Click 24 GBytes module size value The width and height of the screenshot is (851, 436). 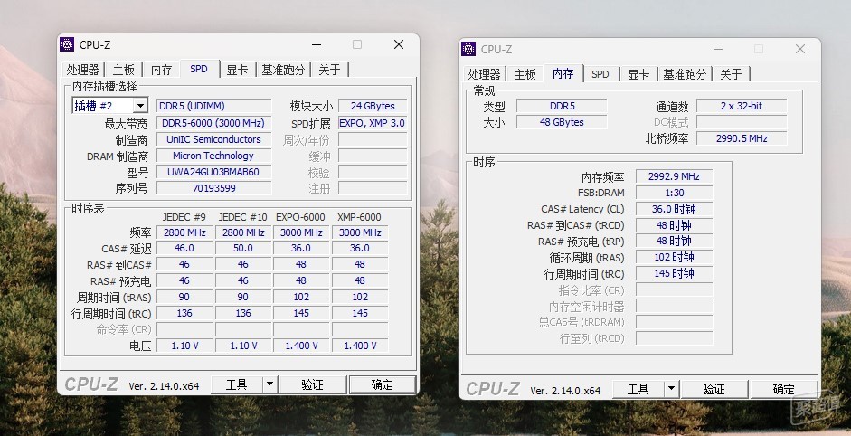373,105
